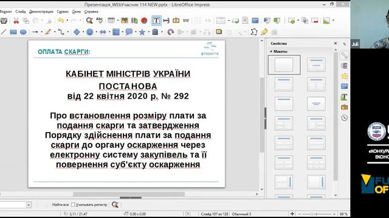Click the red circle media icon
The width and height of the screenshot is (389, 218).
coord(144,21)
